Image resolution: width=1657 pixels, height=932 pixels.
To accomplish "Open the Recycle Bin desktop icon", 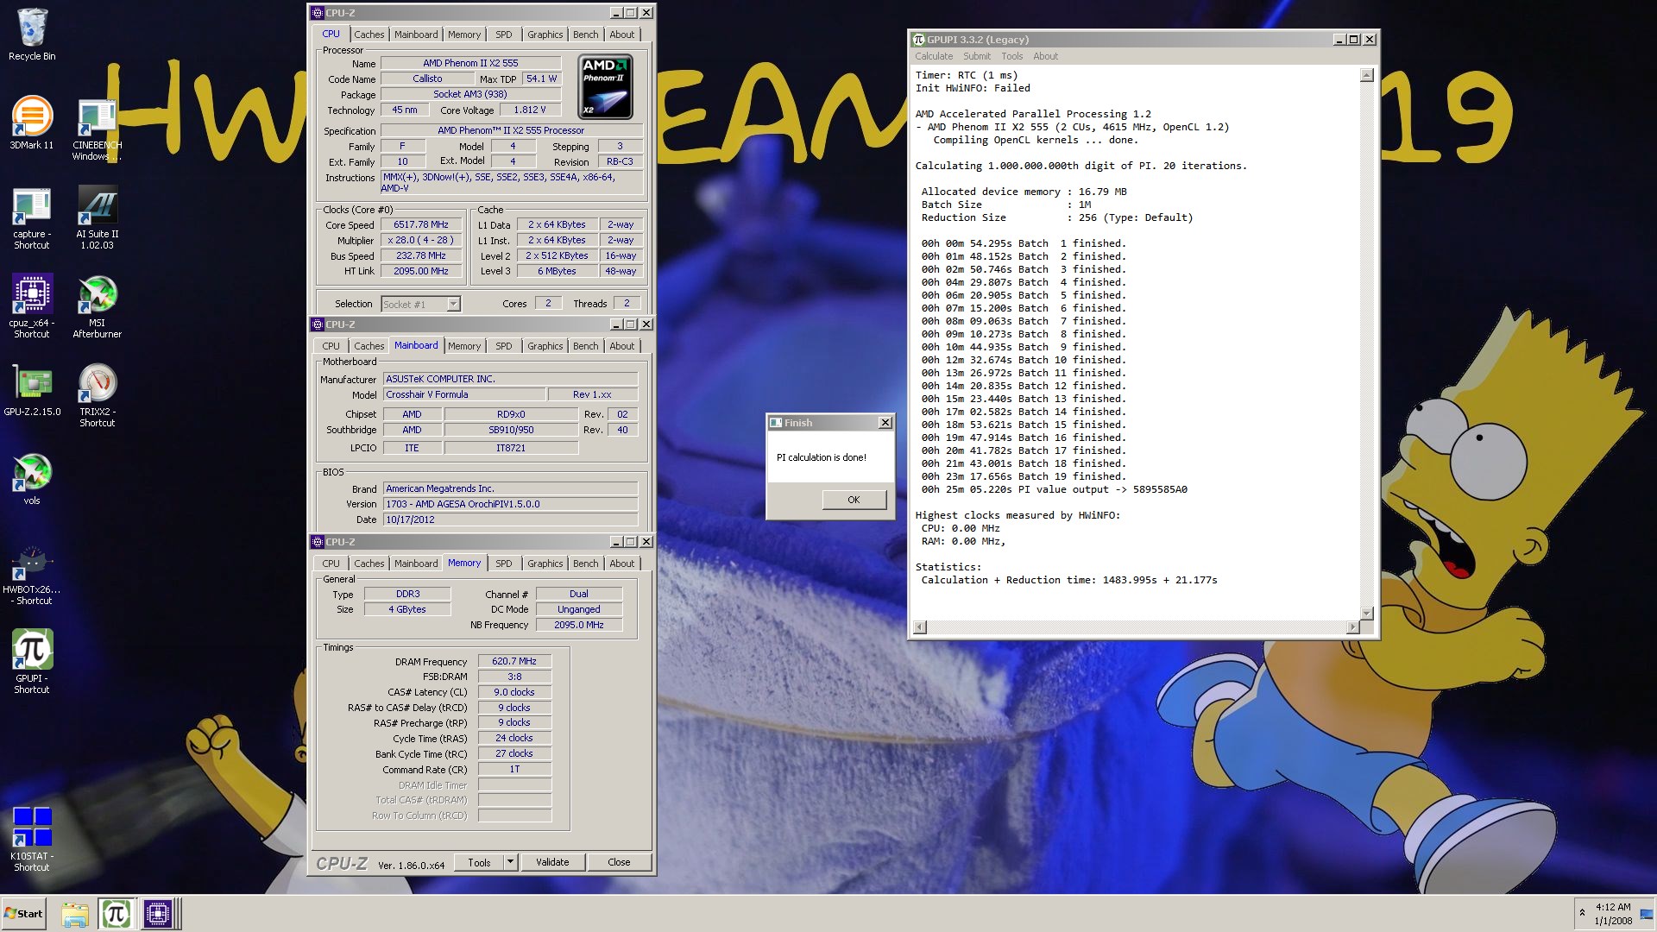I will pos(32,35).
